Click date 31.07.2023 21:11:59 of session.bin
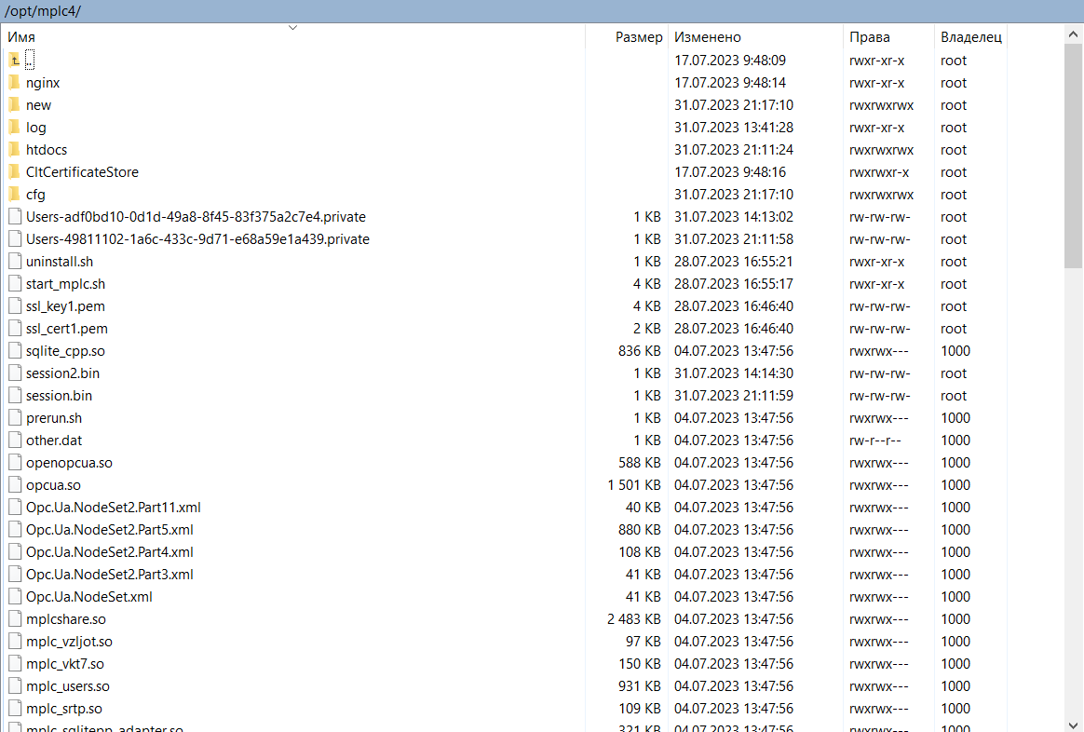Image resolution: width=1084 pixels, height=732 pixels. pos(734,396)
